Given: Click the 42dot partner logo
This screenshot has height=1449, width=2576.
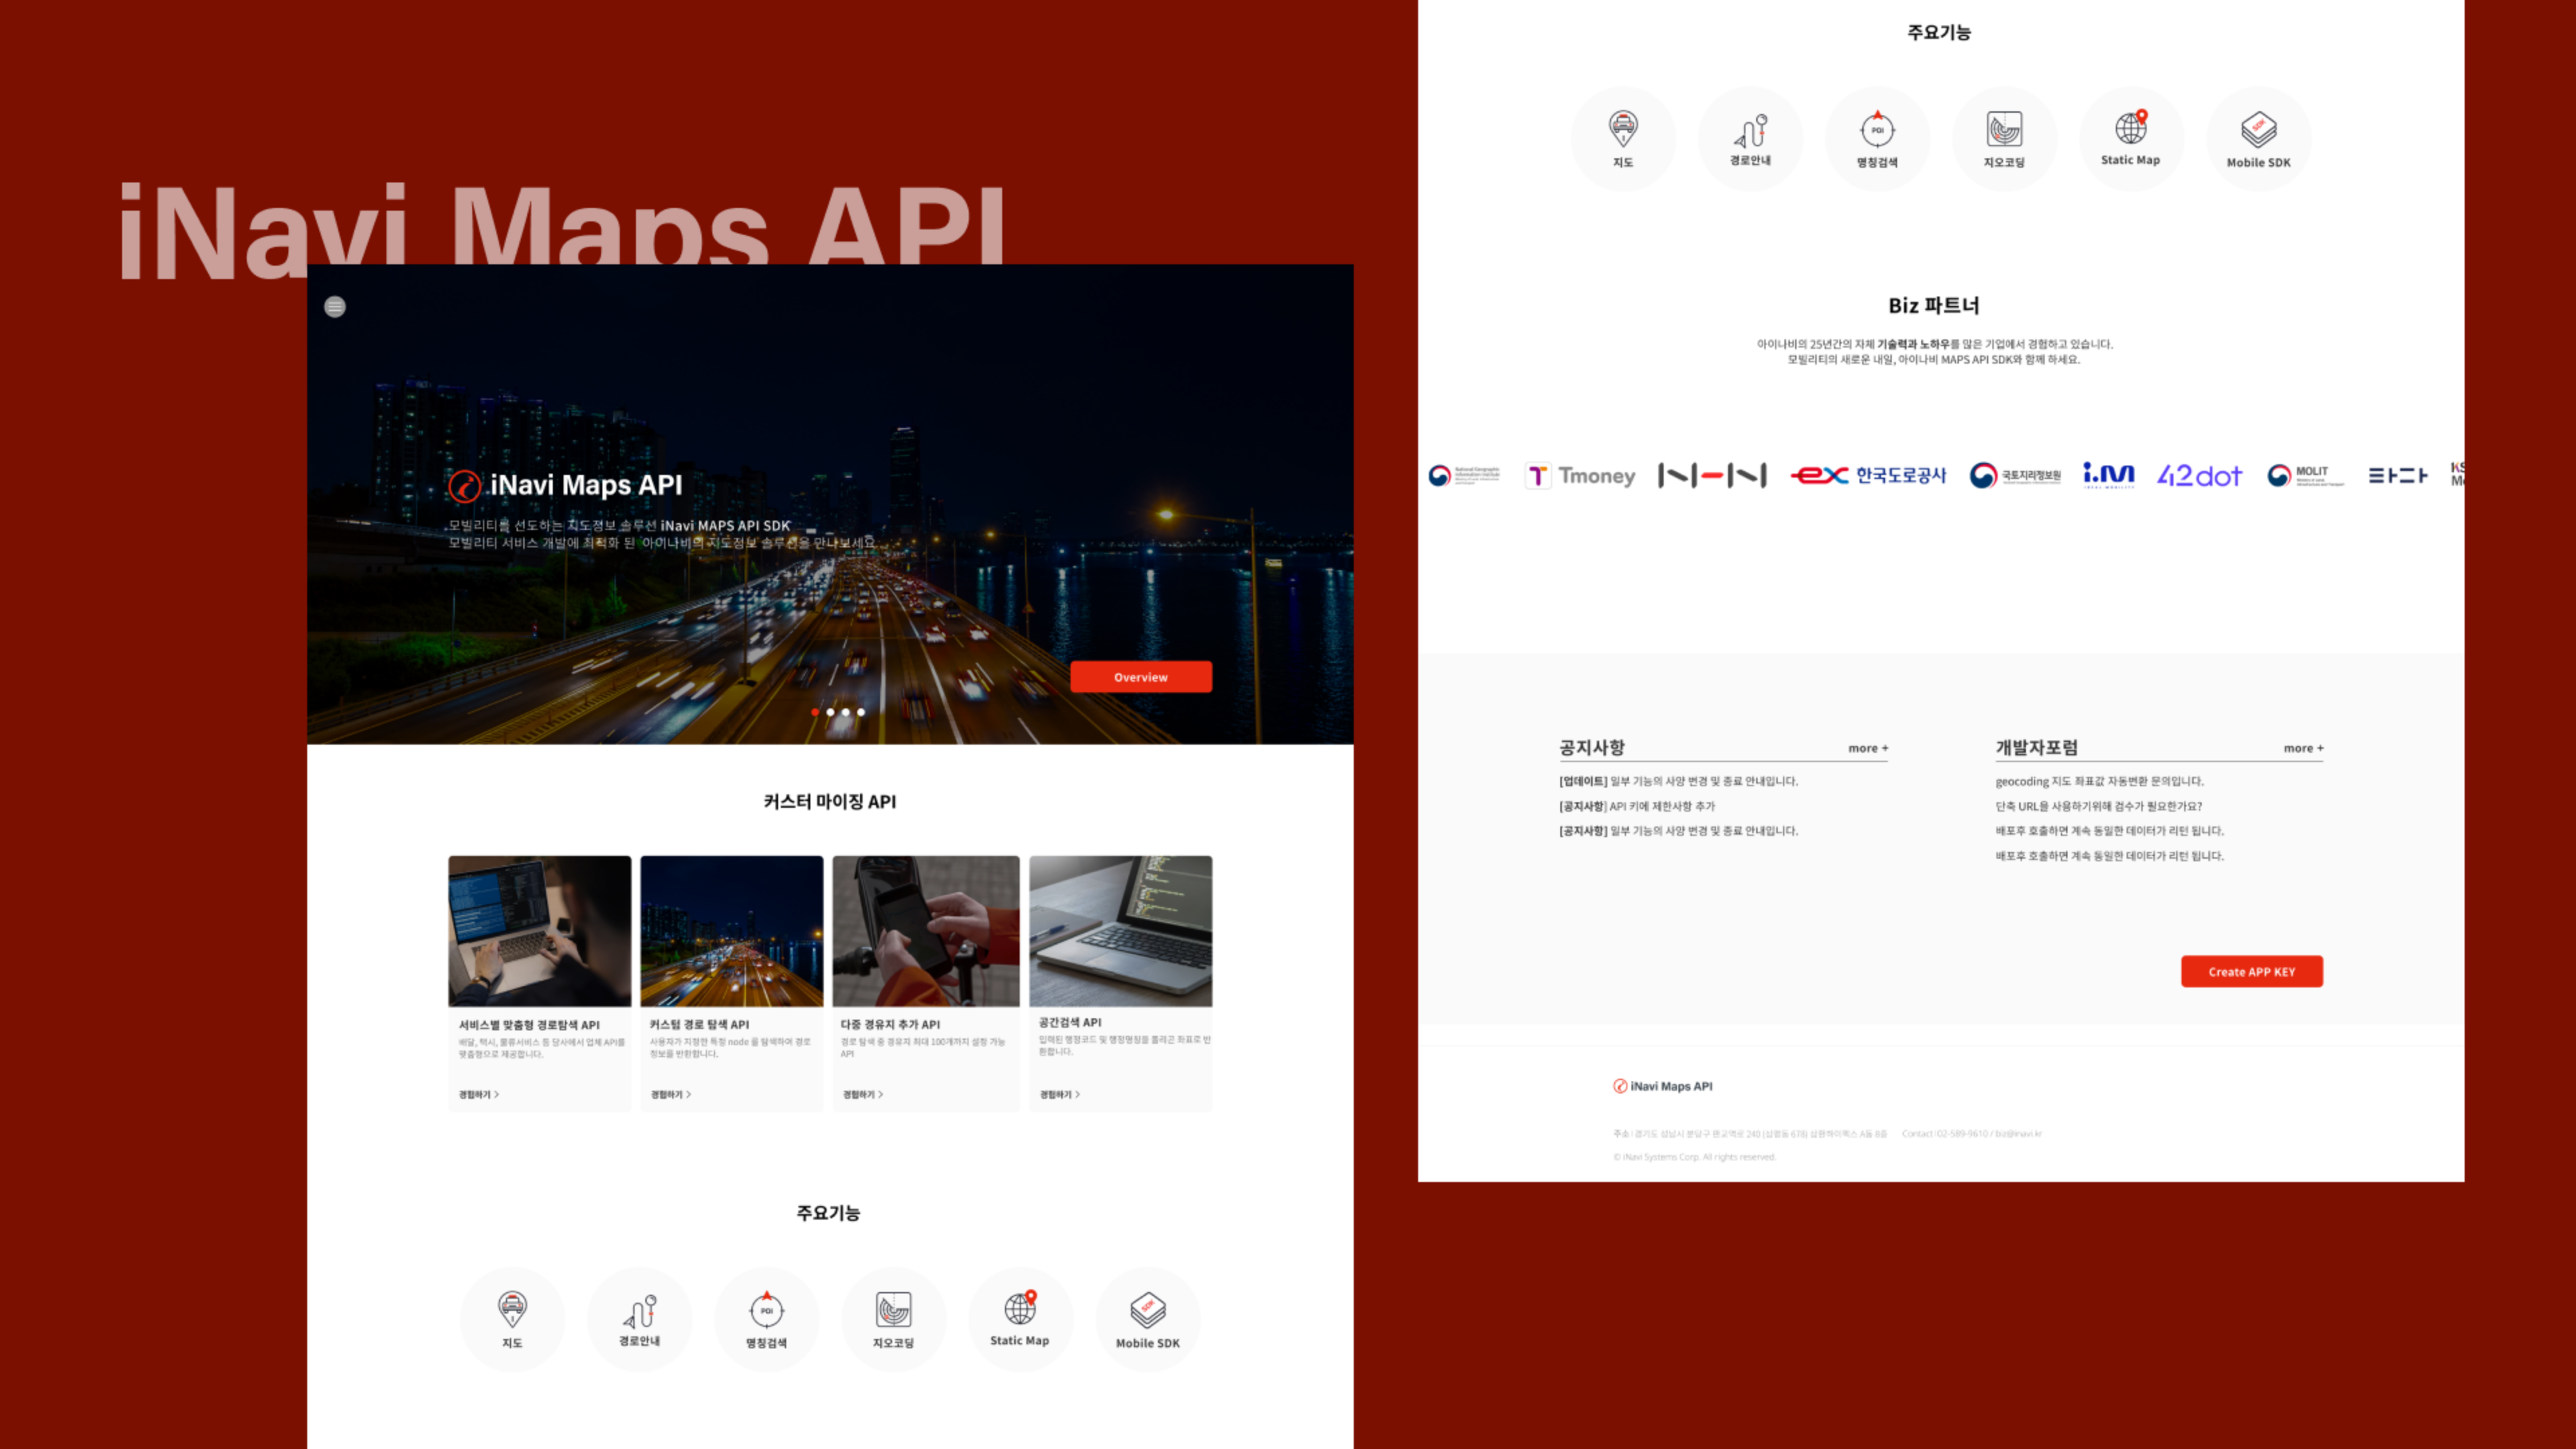Looking at the screenshot, I should click(2199, 476).
